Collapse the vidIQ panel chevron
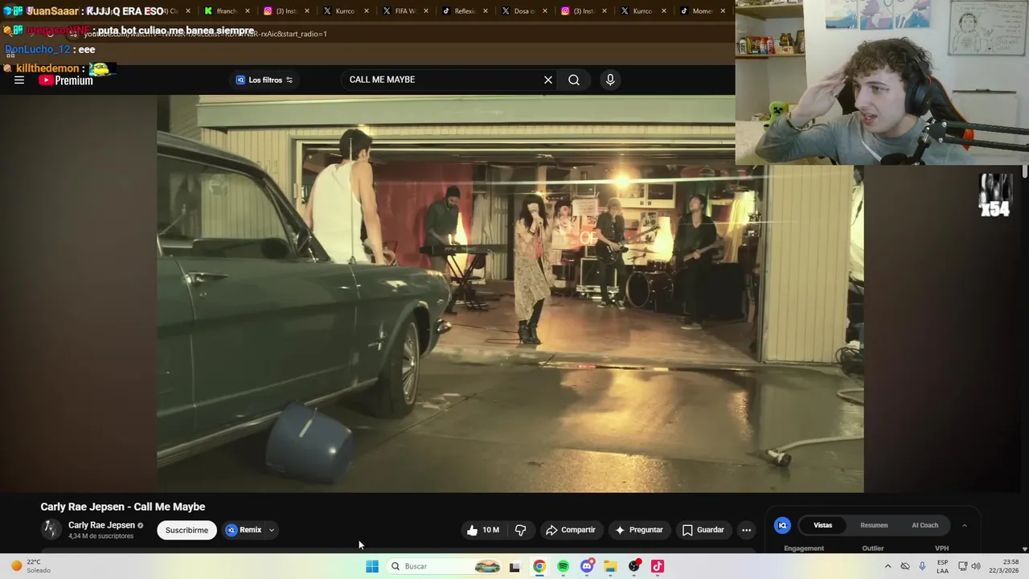Viewport: 1029px width, 579px height. pos(965,525)
